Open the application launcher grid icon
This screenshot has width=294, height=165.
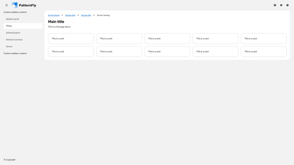point(275,5)
